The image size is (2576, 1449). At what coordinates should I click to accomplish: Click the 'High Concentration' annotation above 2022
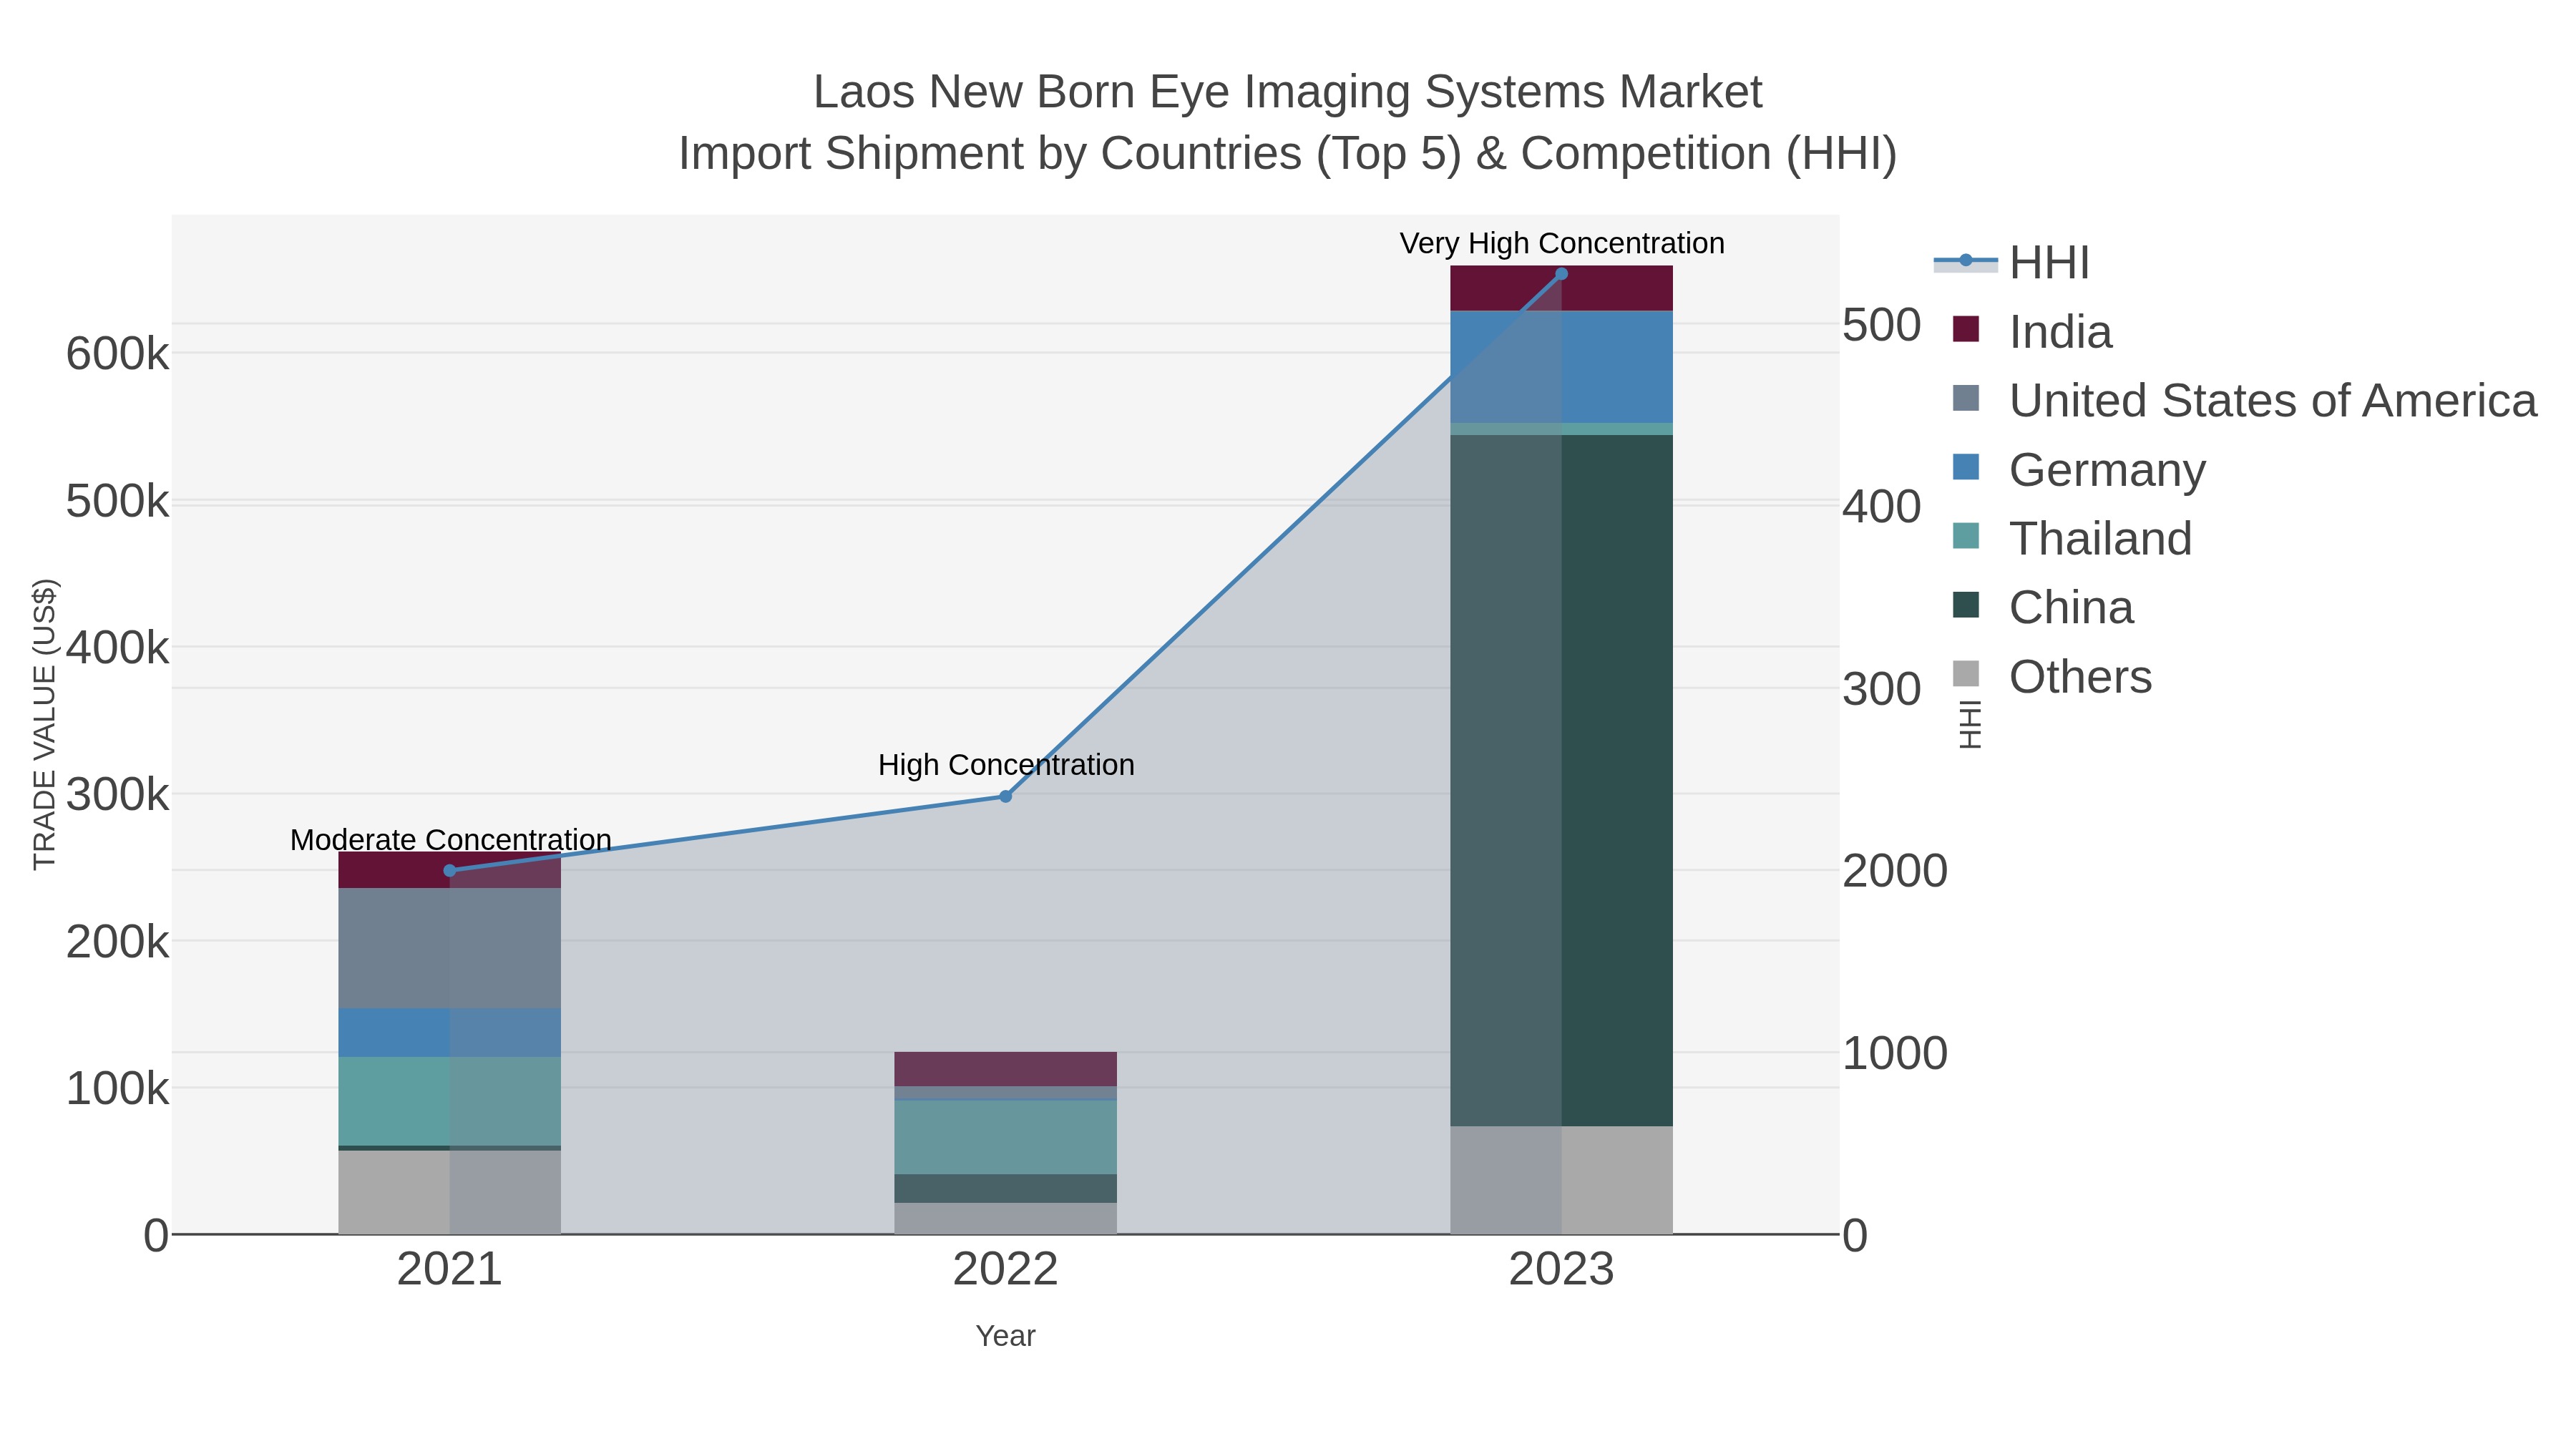click(1006, 765)
